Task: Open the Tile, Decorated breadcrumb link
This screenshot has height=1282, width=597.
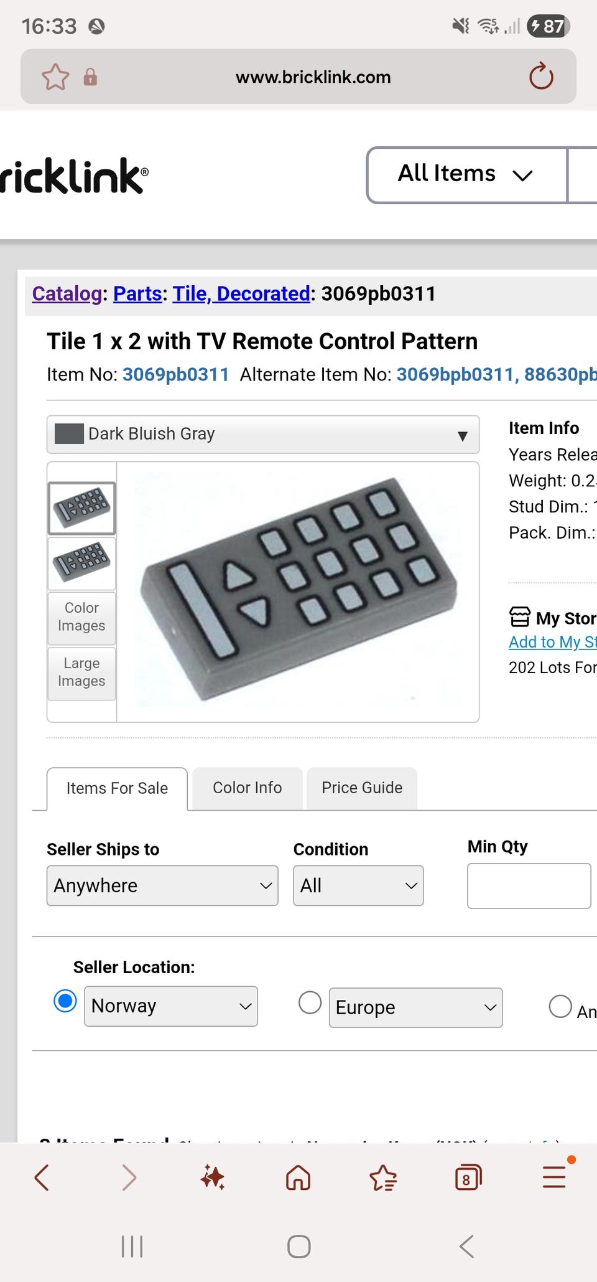Action: coord(241,293)
